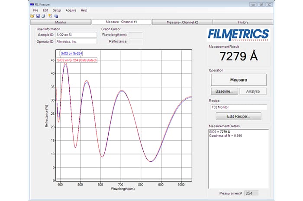Viewport: 303px width, 201px height.
Task: Click the Sample ID input field
Action: click(76, 35)
